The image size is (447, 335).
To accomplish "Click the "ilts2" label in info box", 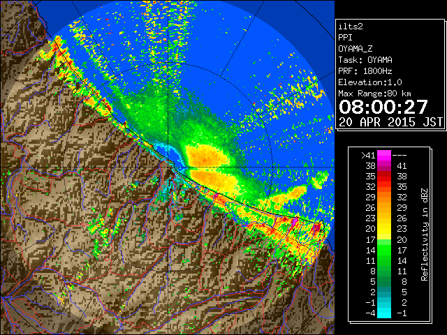I will point(351,27).
